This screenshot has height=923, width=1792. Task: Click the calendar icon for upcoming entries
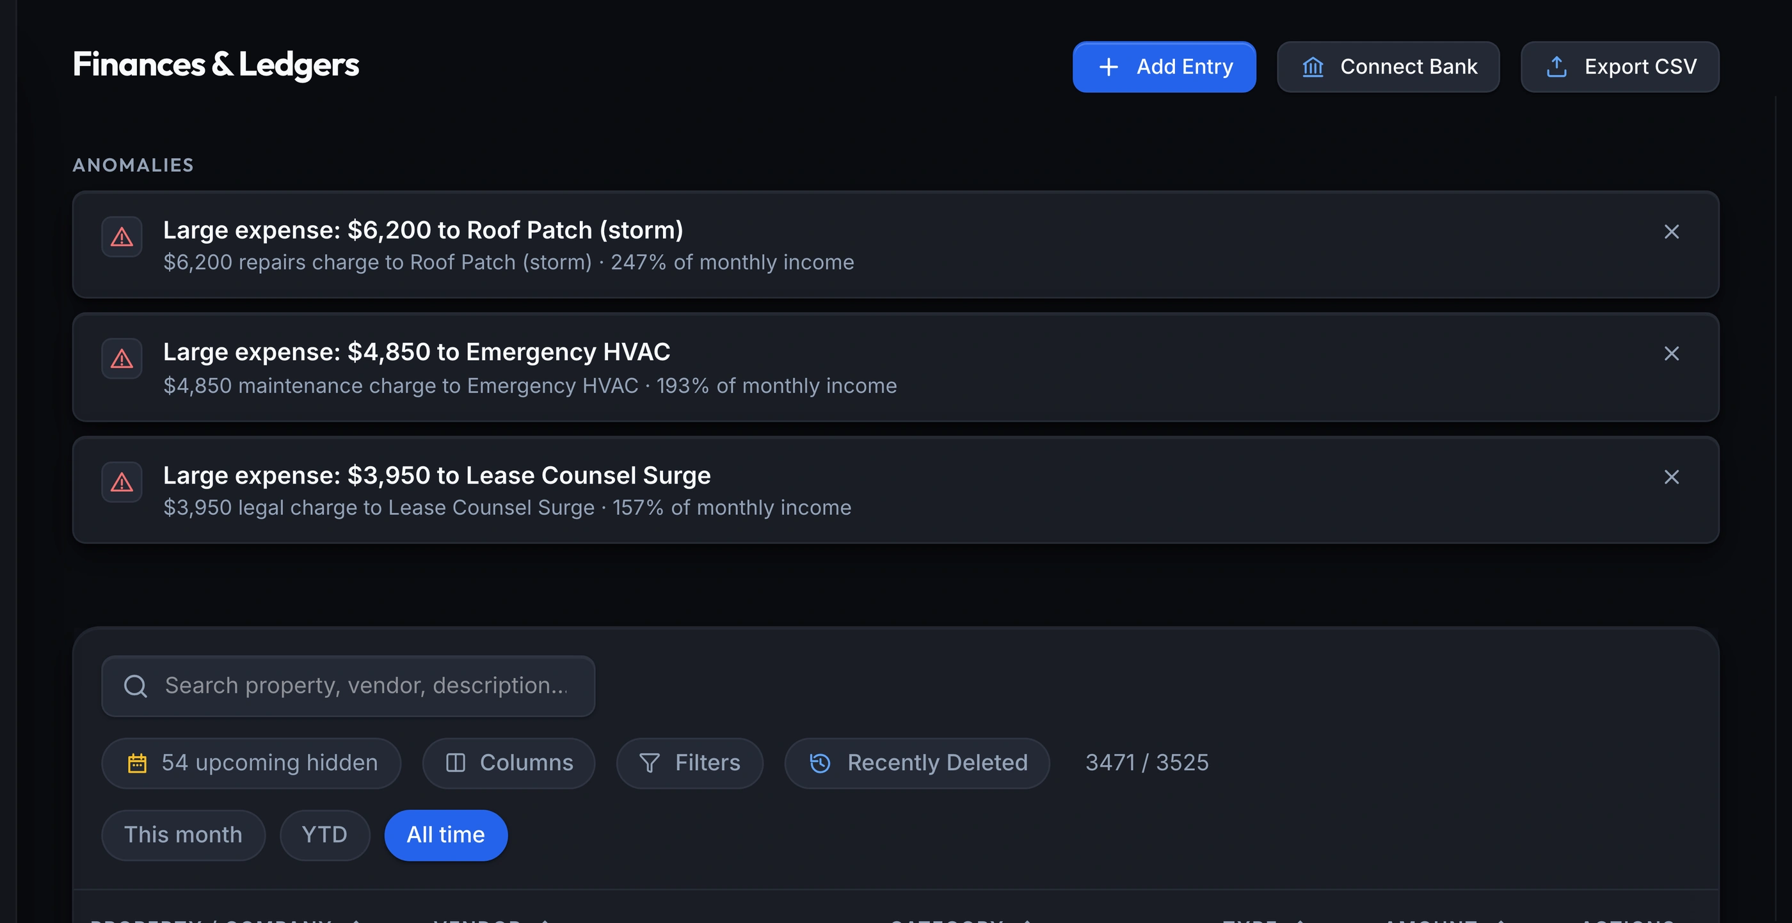point(137,763)
